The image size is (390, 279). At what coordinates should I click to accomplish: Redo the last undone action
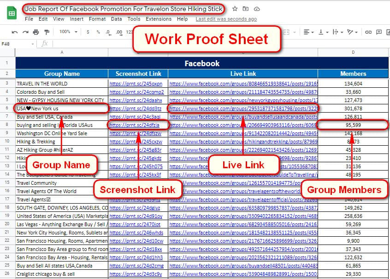coord(25,32)
